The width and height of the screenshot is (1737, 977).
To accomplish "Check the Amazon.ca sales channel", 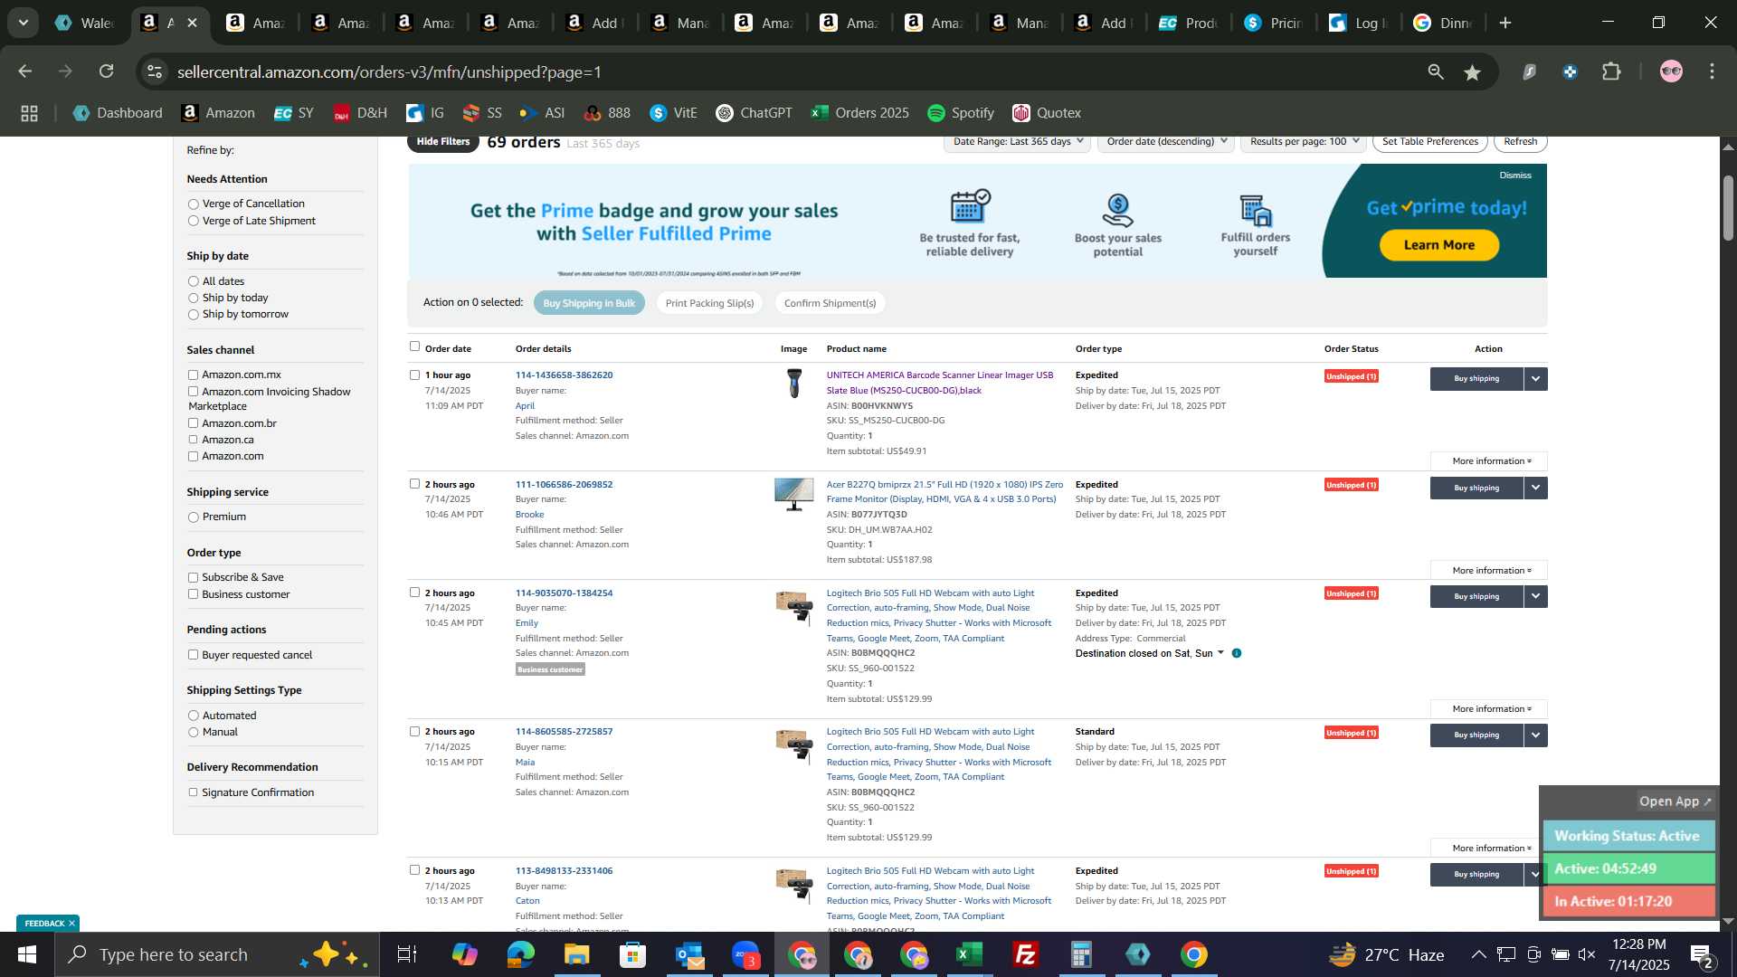I will point(193,440).
